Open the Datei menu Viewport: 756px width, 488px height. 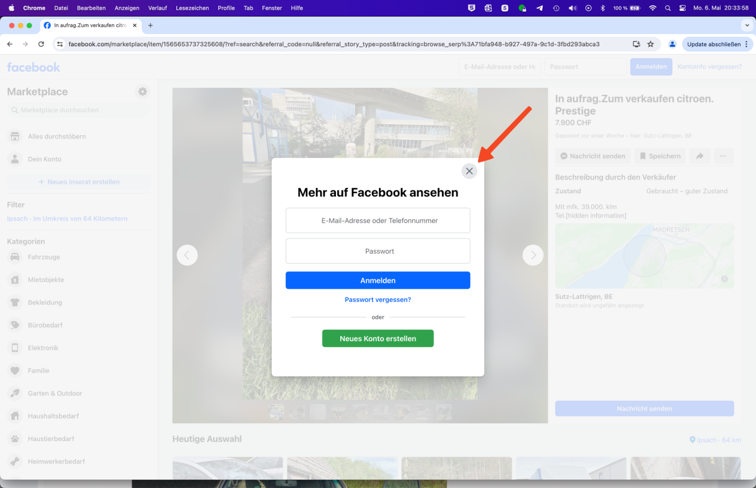point(61,8)
